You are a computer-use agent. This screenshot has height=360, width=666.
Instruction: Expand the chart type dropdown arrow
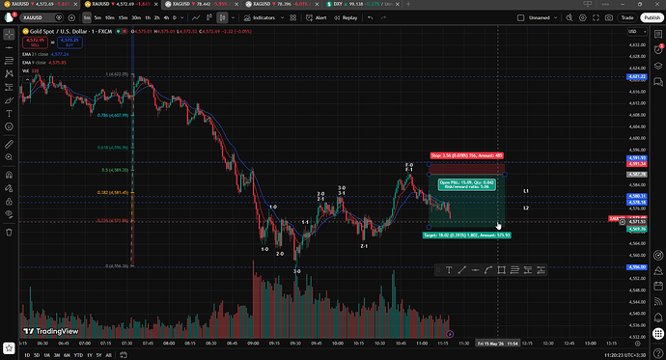click(233, 17)
